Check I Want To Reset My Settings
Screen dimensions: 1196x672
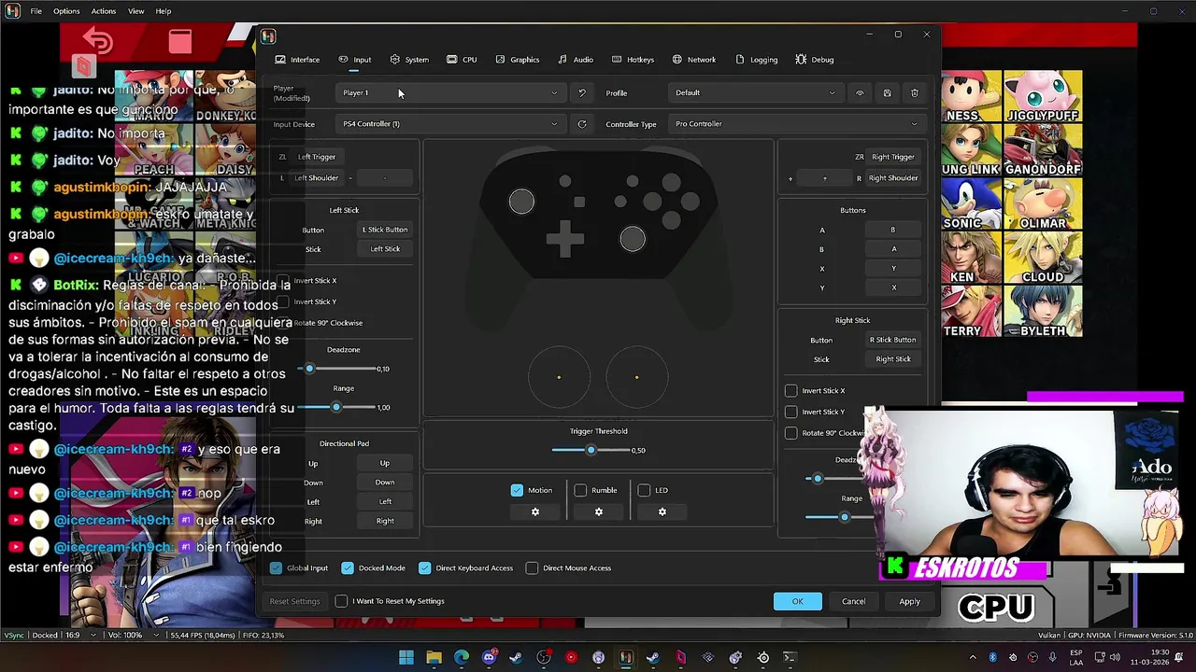coord(341,601)
